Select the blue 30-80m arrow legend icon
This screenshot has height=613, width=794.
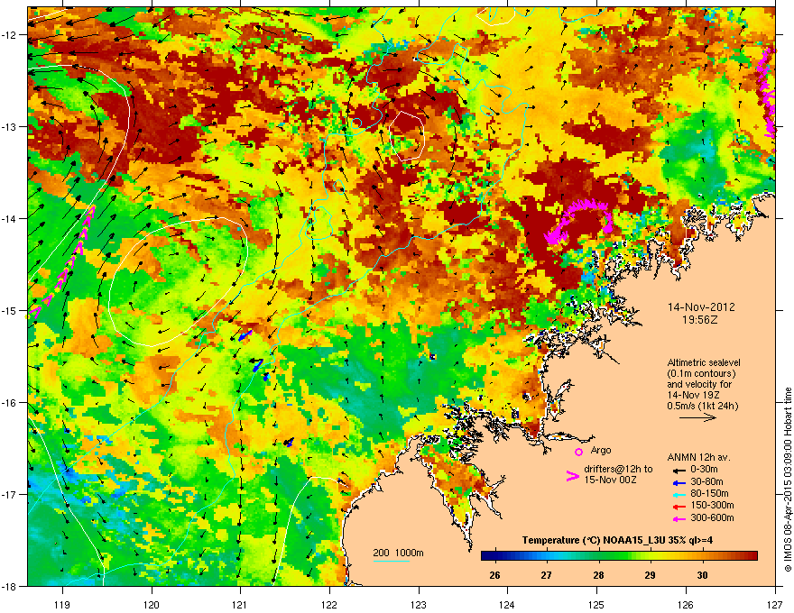coord(678,482)
